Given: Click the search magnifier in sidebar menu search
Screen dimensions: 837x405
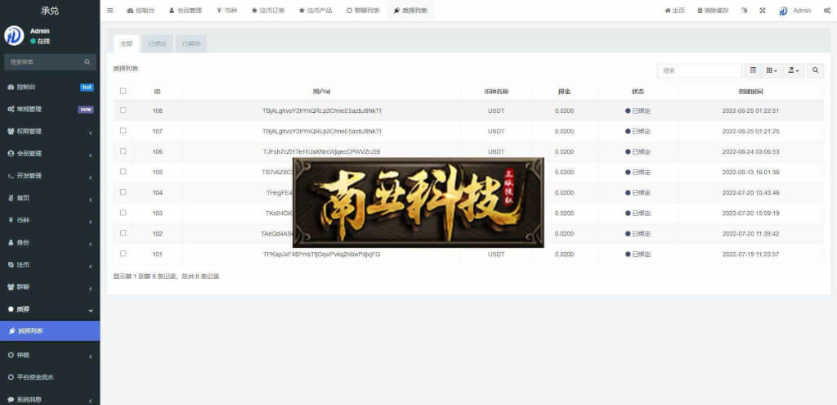Looking at the screenshot, I should [87, 62].
